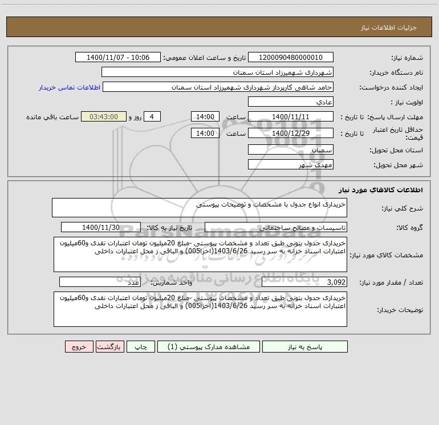Viewport: 439px width, 425px height.
Task: Click the goods group field تاسیسات و مصالح ساختمانی
Action: point(276,227)
